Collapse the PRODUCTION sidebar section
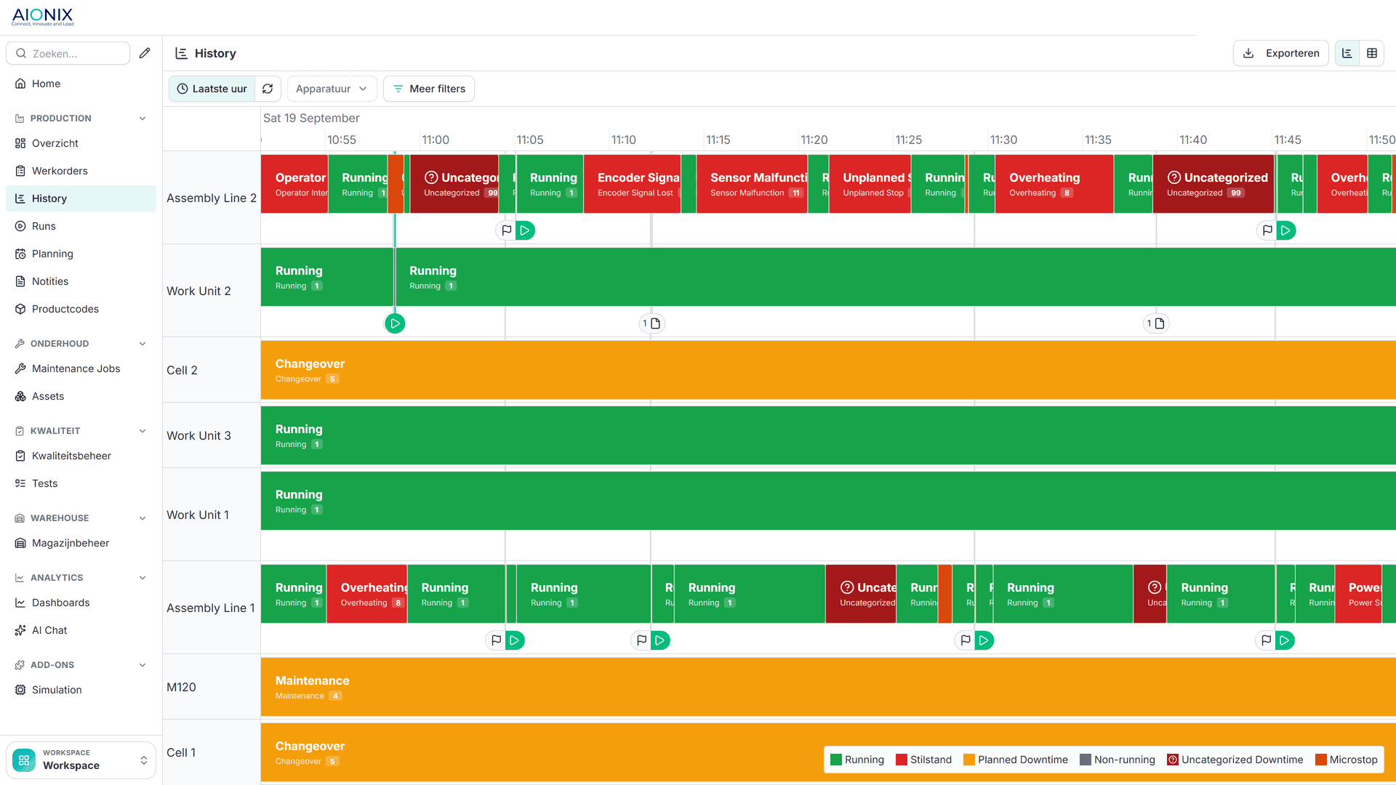The image size is (1396, 785). click(143, 118)
